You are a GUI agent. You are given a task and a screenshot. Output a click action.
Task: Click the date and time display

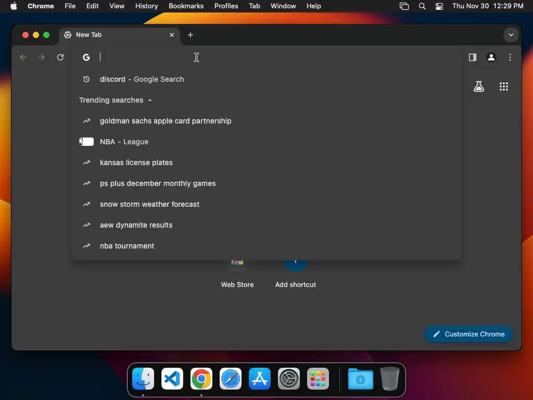tap(488, 6)
